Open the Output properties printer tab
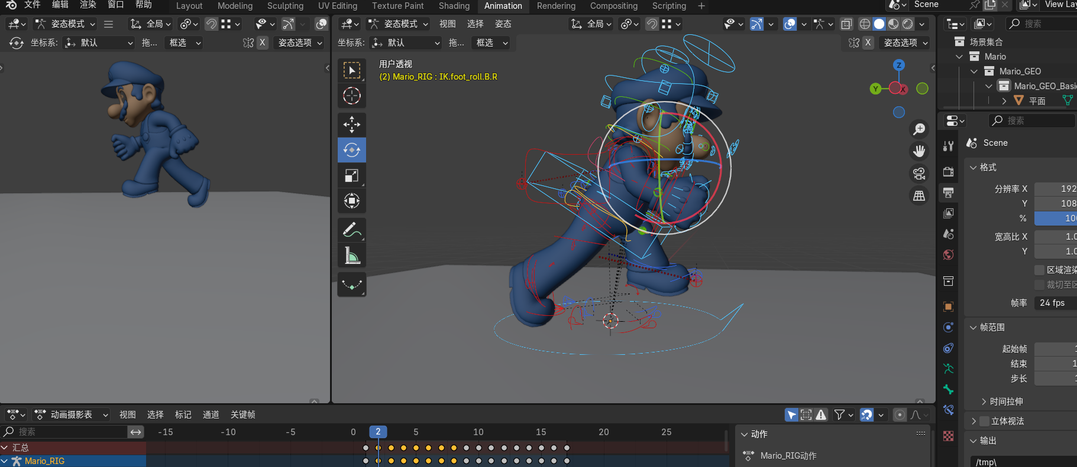The image size is (1077, 467). (x=949, y=193)
